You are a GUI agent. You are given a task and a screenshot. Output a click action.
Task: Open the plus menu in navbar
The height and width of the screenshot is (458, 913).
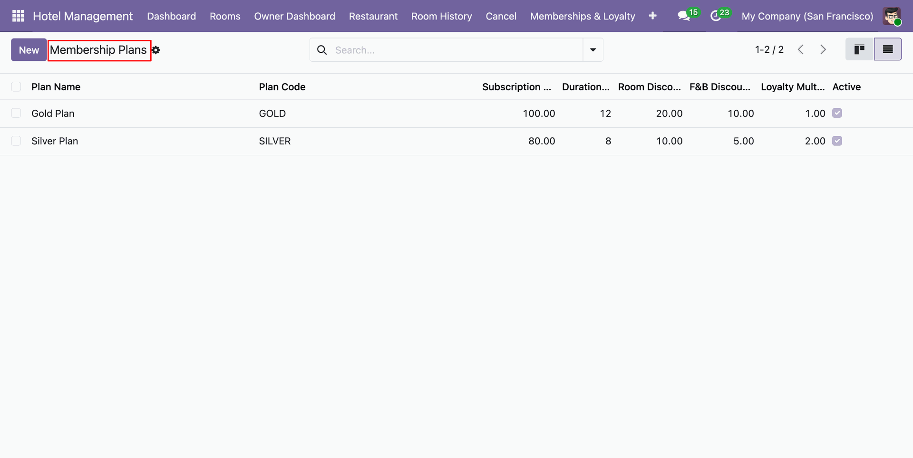click(652, 16)
